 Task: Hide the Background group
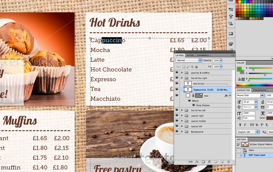tap(177, 131)
